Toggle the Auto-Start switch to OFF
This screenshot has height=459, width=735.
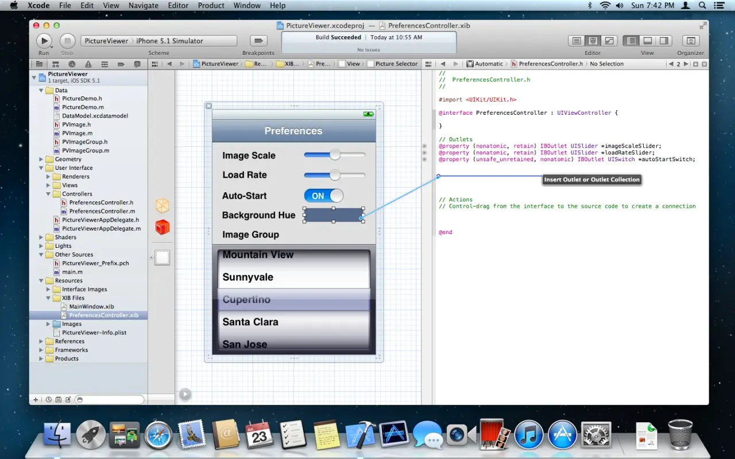pos(323,196)
